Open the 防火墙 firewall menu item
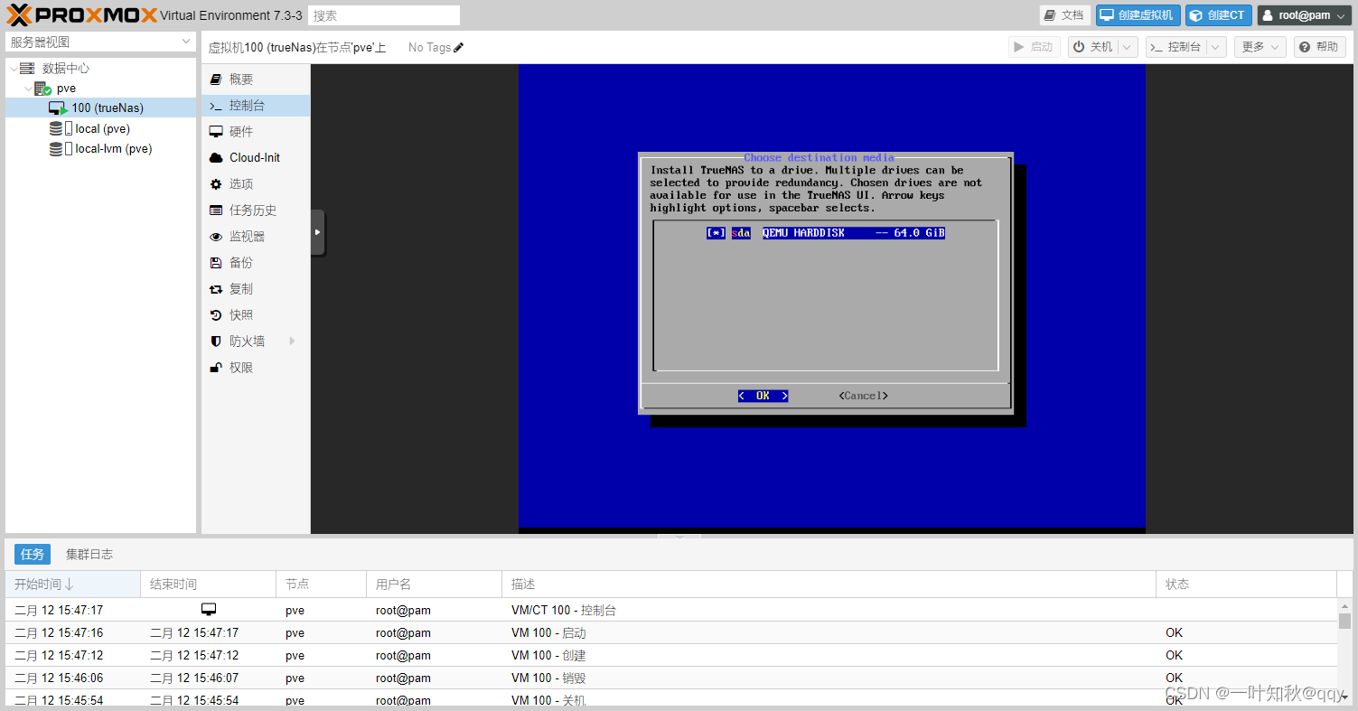Image resolution: width=1358 pixels, height=711 pixels. [x=256, y=341]
